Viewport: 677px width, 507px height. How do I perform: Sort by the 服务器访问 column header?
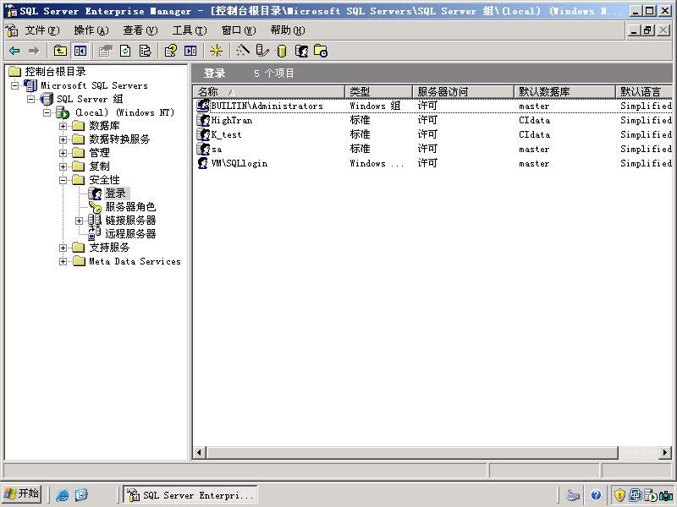click(463, 91)
